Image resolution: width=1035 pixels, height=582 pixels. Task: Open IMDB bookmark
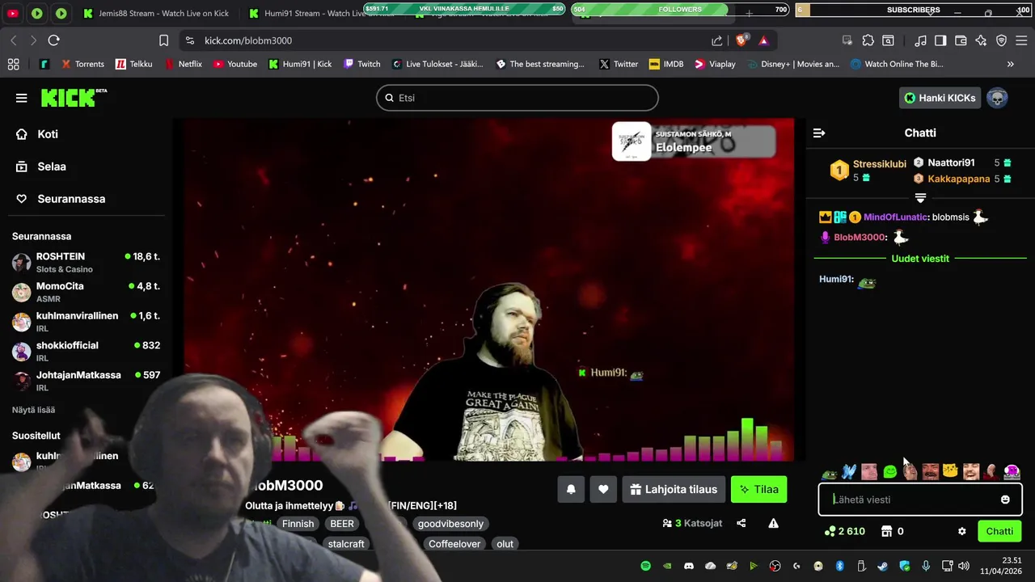click(665, 64)
